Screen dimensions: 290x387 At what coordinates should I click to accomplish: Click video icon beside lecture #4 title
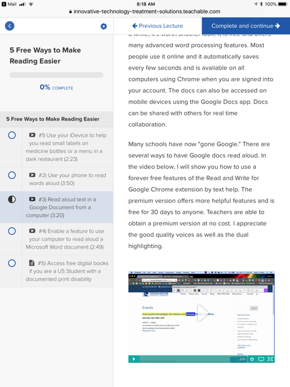[32, 231]
